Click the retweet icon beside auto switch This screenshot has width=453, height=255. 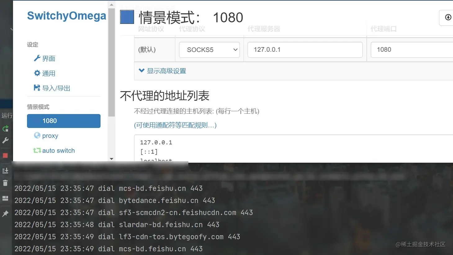(x=37, y=150)
